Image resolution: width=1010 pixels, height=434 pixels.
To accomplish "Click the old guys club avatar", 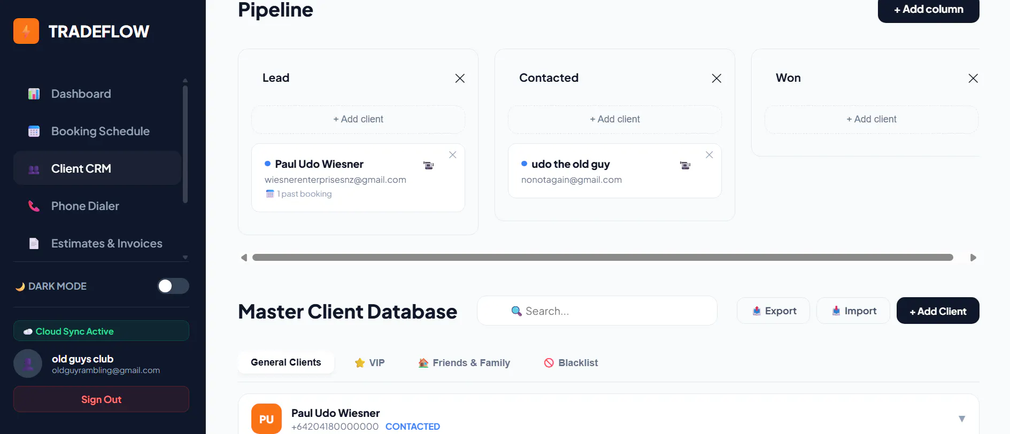I will [x=28, y=363].
